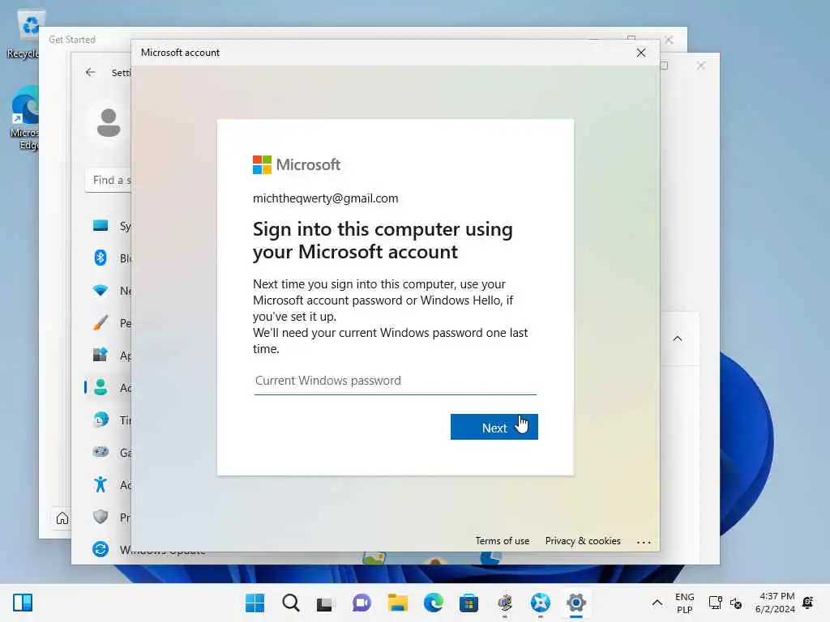Open Task View from taskbar
Viewport: 830px width, 622px height.
[x=326, y=603]
